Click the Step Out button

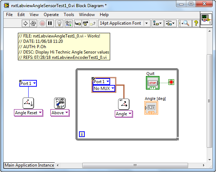93,23
